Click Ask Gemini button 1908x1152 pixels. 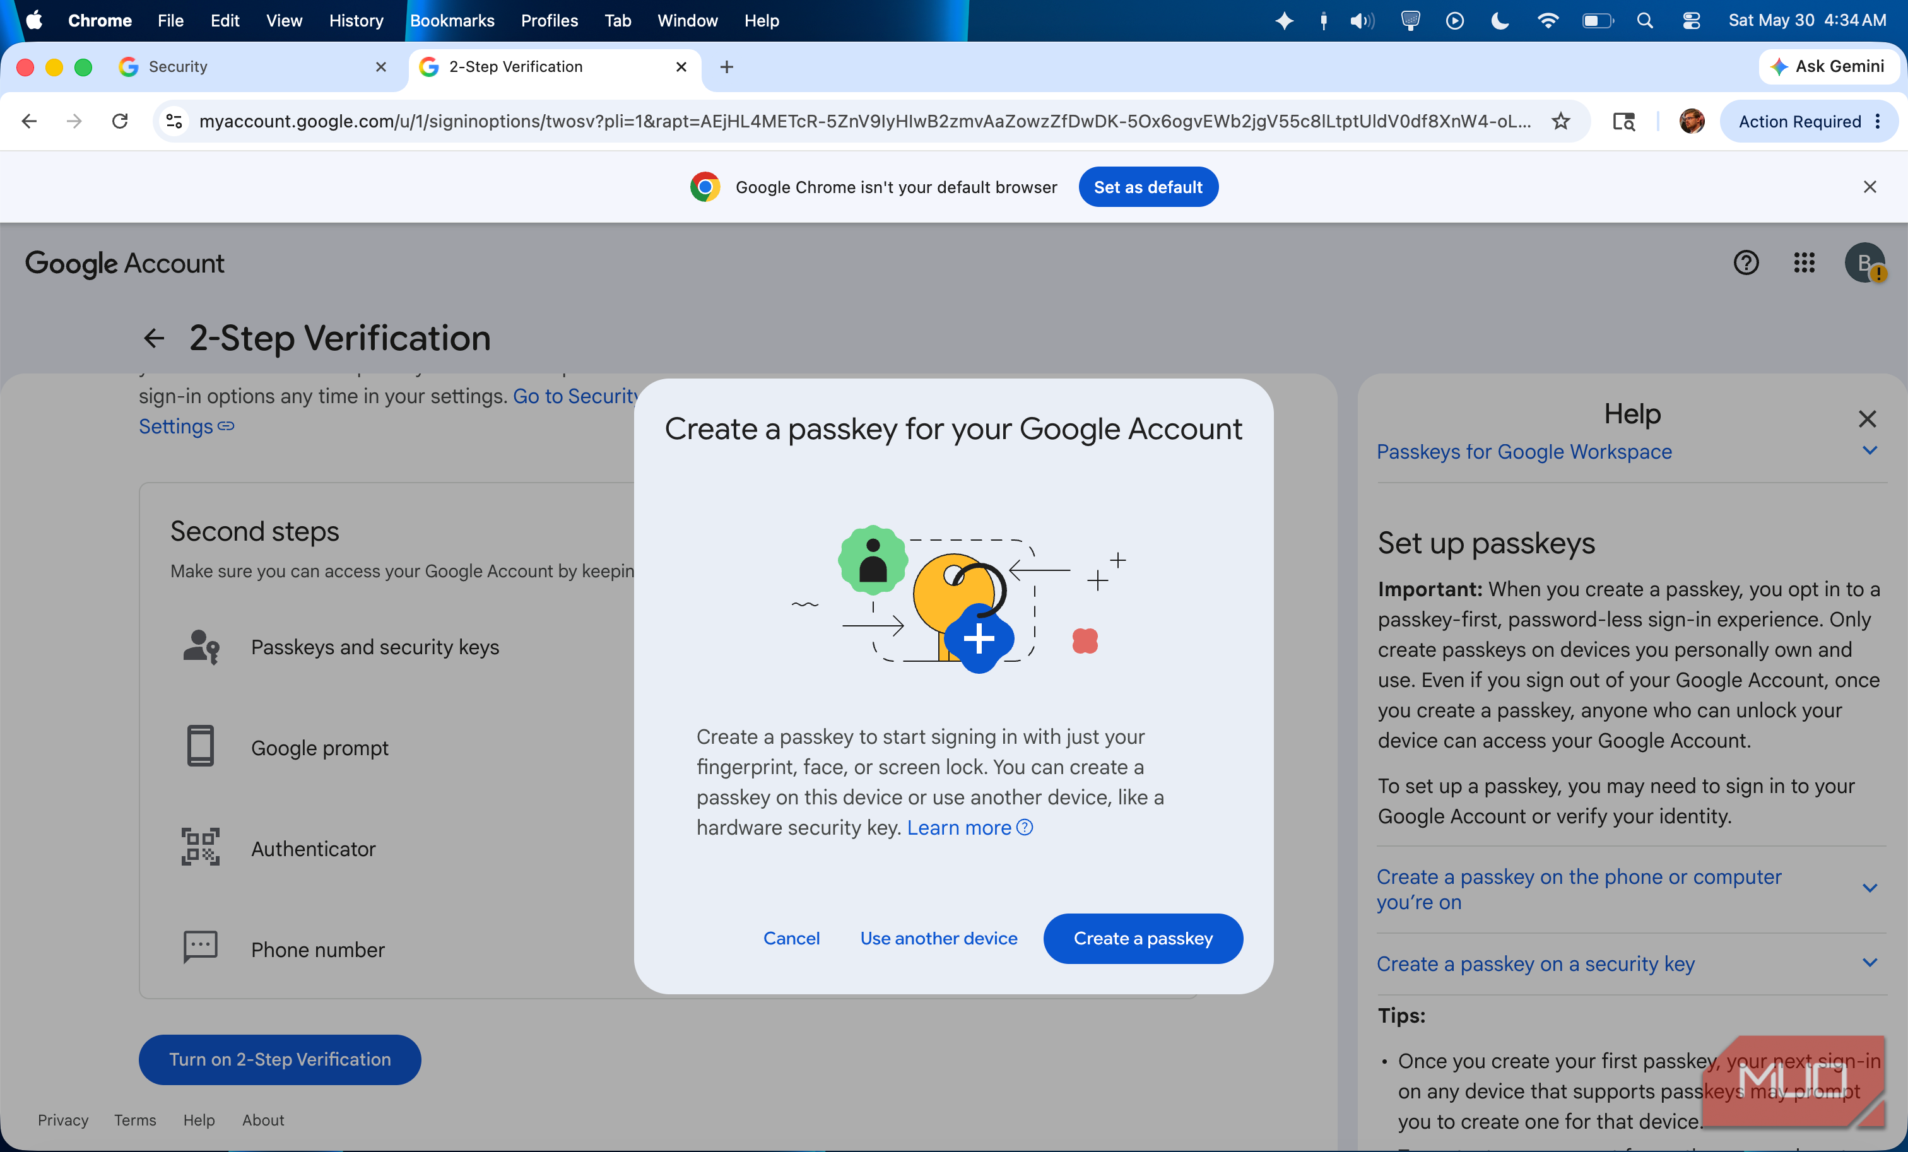click(1829, 67)
